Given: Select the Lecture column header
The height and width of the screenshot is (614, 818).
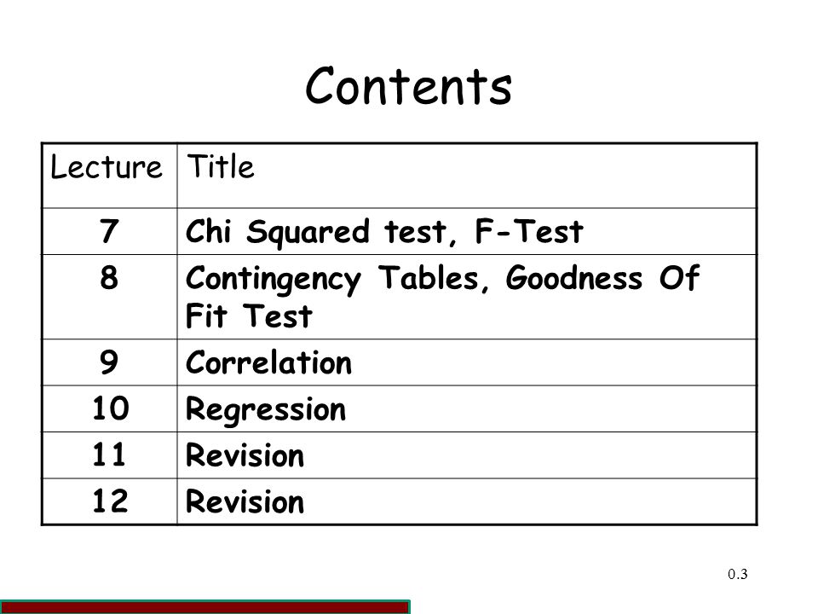Looking at the screenshot, I should coord(107,167).
